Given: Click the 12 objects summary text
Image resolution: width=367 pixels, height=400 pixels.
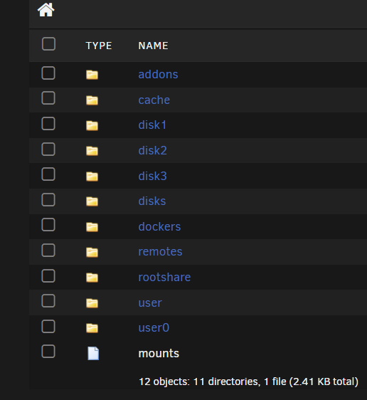Looking at the screenshot, I should click(248, 382).
